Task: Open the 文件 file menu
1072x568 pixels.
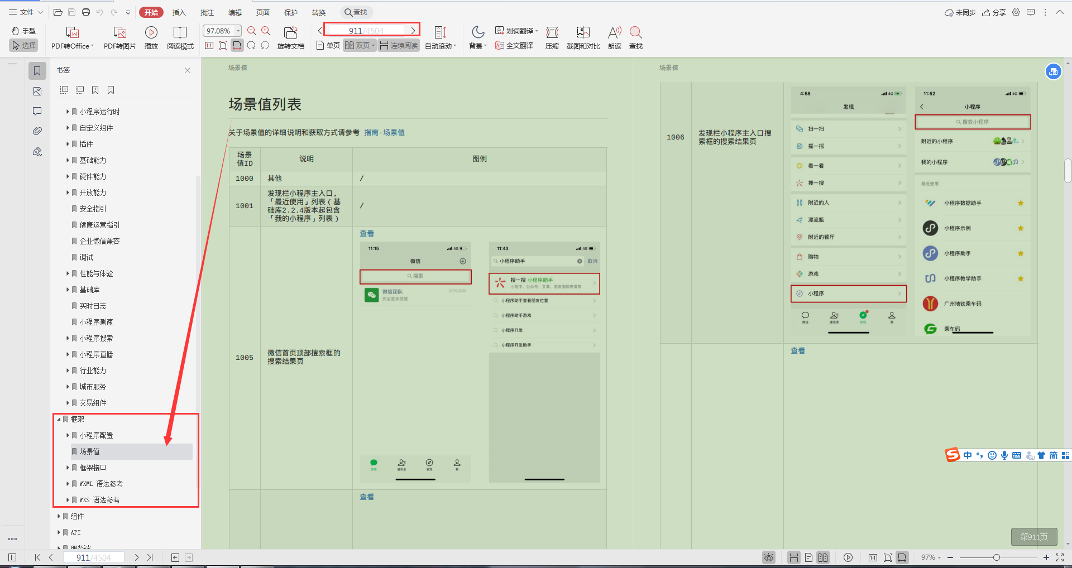Action: pyautogui.click(x=26, y=12)
